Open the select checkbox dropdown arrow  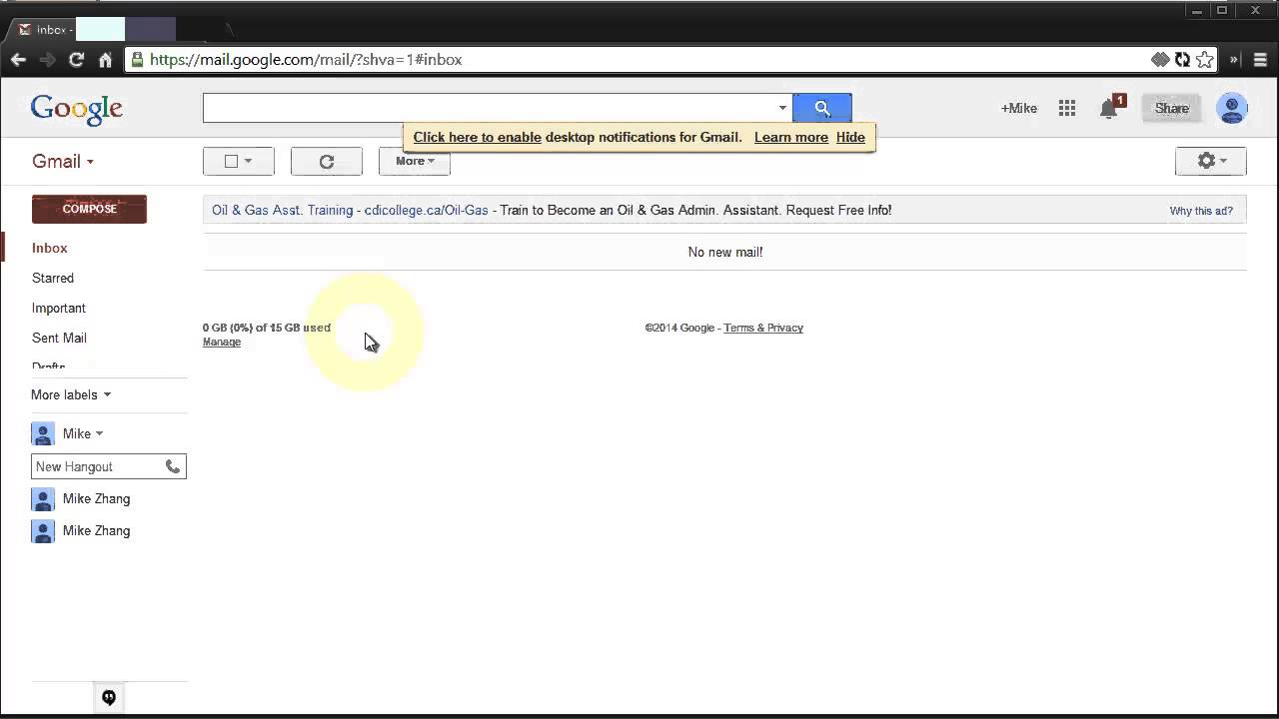[248, 161]
